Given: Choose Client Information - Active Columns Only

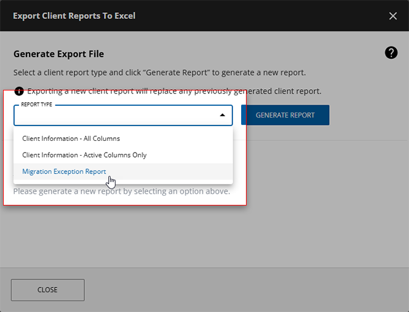Looking at the screenshot, I should (x=84, y=155).
